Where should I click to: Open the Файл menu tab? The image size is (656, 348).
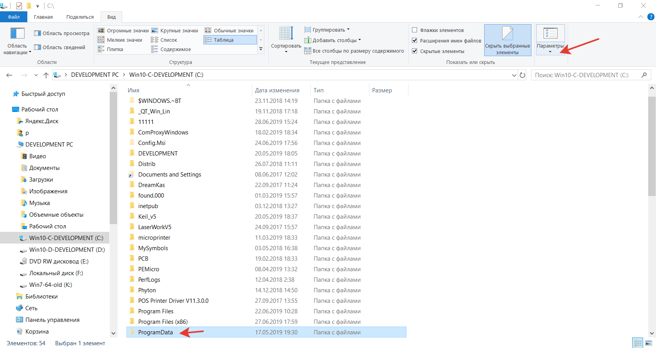point(14,17)
